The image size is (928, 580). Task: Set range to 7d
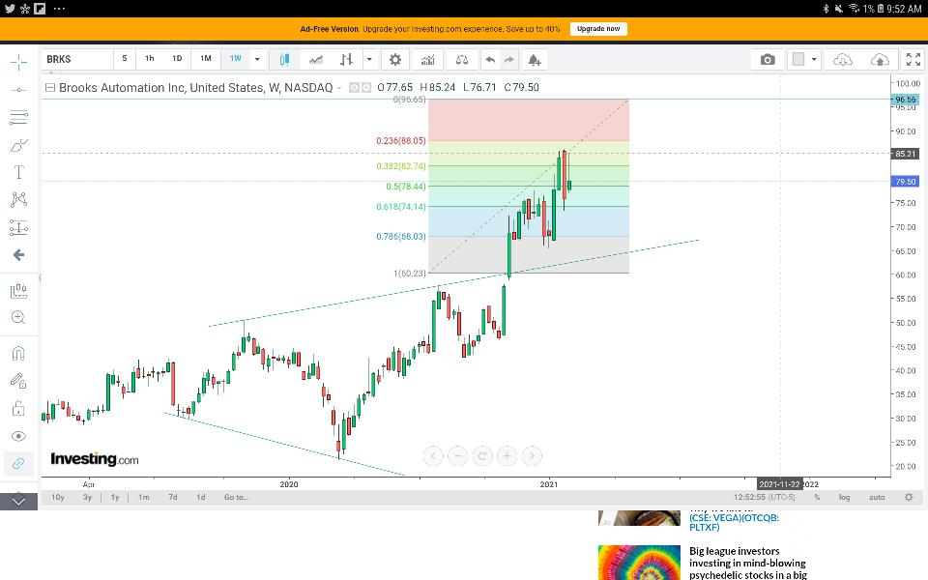pyautogui.click(x=172, y=497)
